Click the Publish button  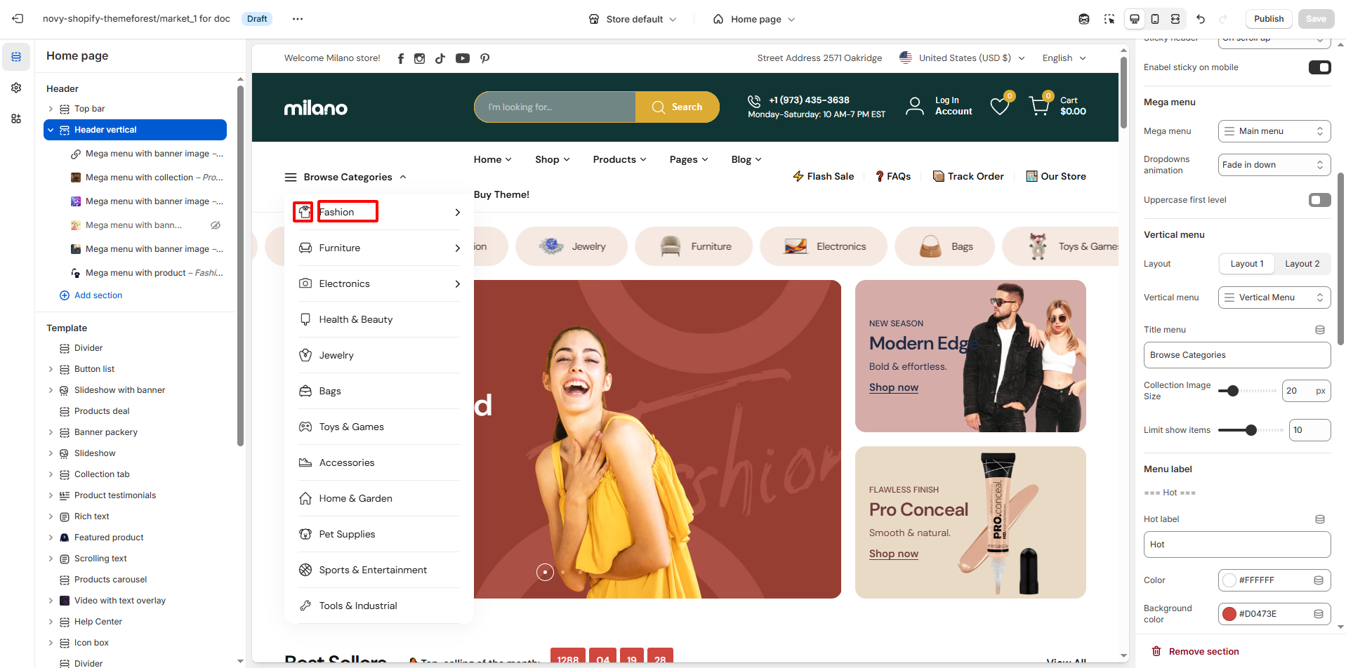click(1268, 19)
